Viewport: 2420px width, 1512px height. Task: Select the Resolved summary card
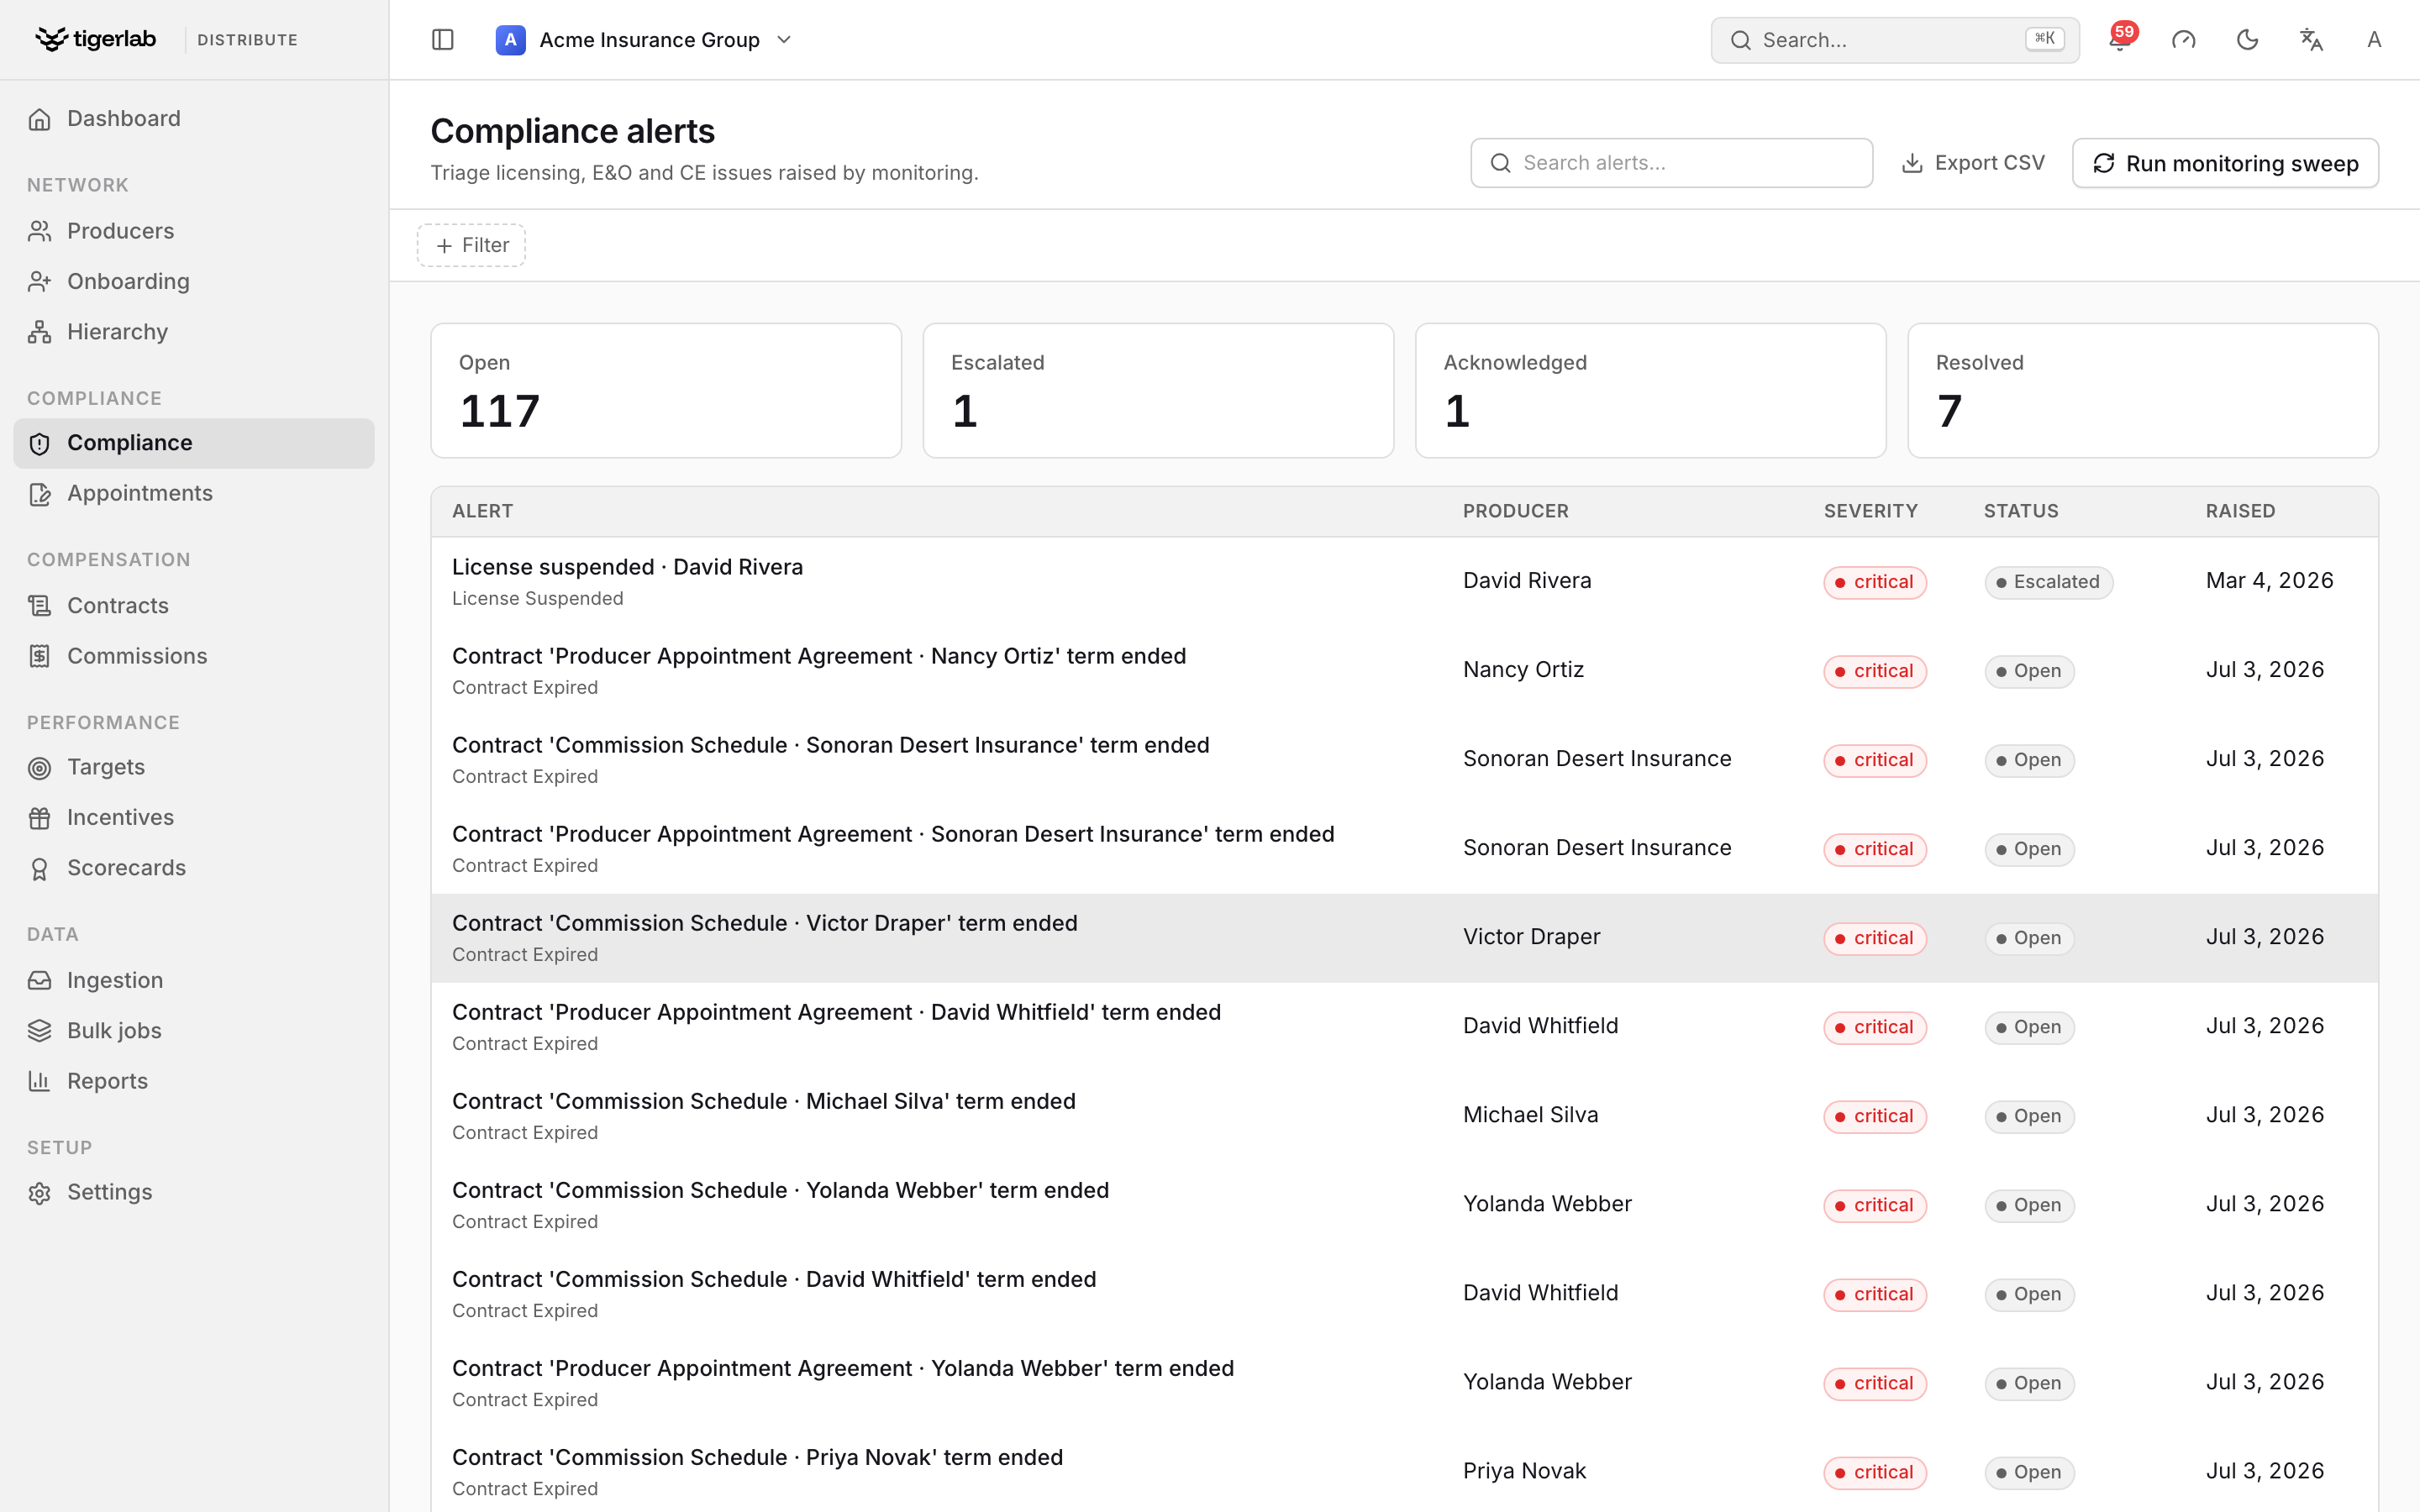tap(2143, 391)
